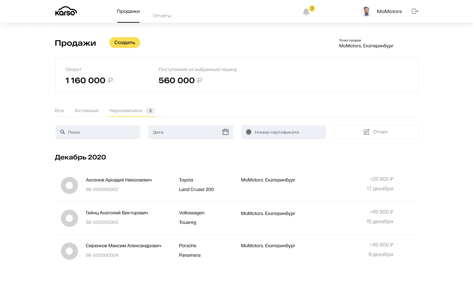Click the logout icon

click(415, 11)
